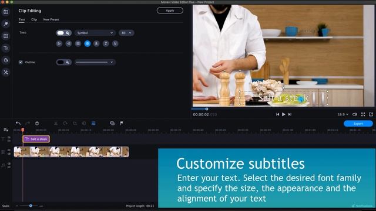The height and width of the screenshot is (211, 376).
Task: Skip to previous frame
Action: (277, 114)
